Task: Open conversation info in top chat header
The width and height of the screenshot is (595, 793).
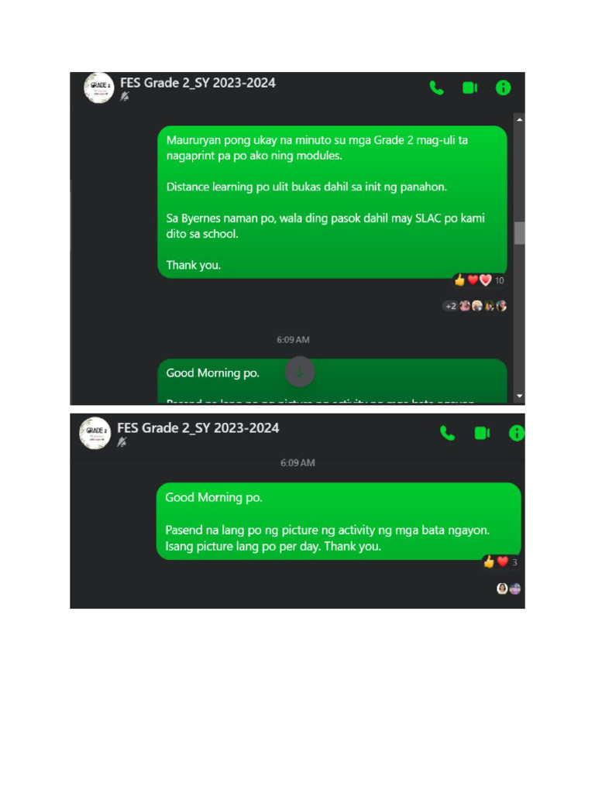Action: coord(503,88)
